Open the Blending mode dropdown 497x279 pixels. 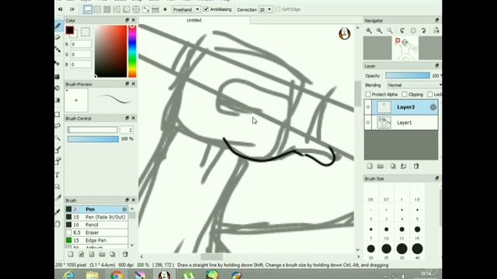click(x=414, y=85)
